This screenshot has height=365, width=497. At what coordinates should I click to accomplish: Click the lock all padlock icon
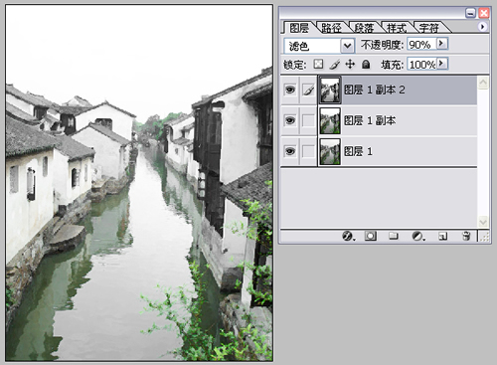pos(366,64)
